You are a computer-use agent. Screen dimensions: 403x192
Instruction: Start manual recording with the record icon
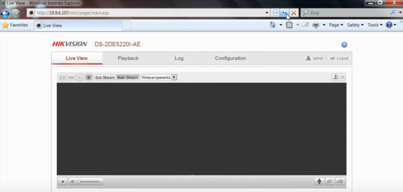click(340, 182)
